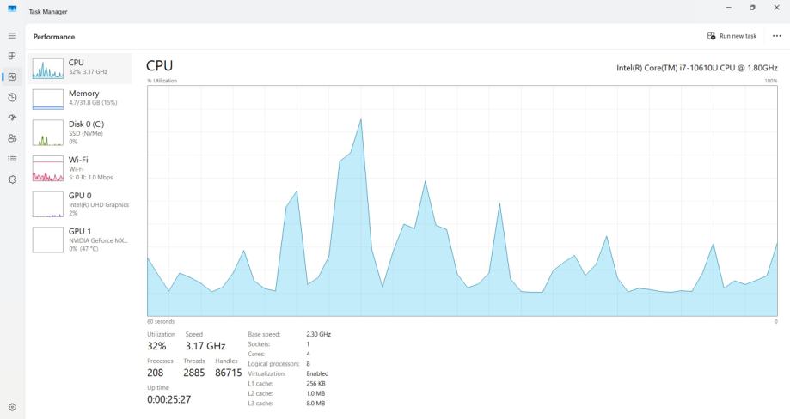Select the Performance page icon in sidebar

[12, 76]
